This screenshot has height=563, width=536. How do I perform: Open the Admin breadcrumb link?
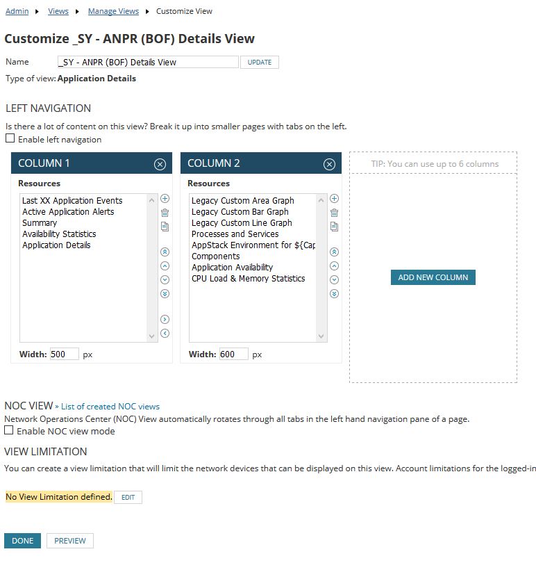click(x=17, y=11)
